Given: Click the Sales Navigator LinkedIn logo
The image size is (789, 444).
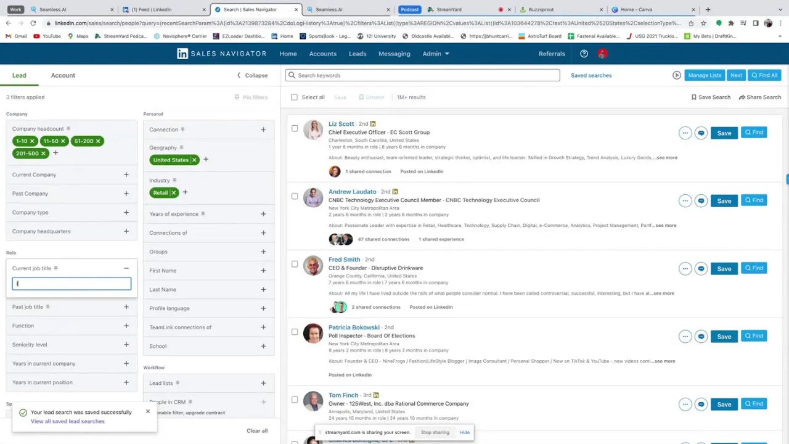Looking at the screenshot, I should (x=182, y=54).
